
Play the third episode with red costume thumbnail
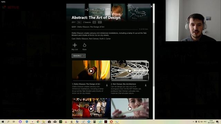(91, 109)
